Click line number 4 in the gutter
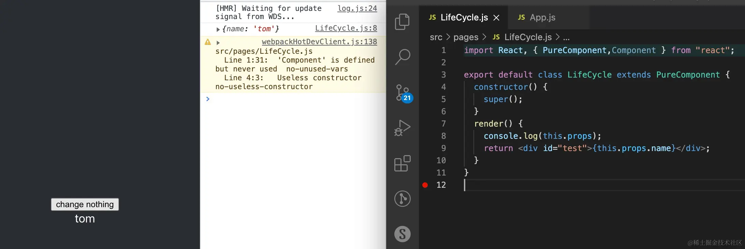Viewport: 745px width, 249px height. [x=443, y=87]
